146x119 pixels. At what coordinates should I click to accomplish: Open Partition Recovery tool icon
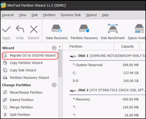[x=84, y=28]
